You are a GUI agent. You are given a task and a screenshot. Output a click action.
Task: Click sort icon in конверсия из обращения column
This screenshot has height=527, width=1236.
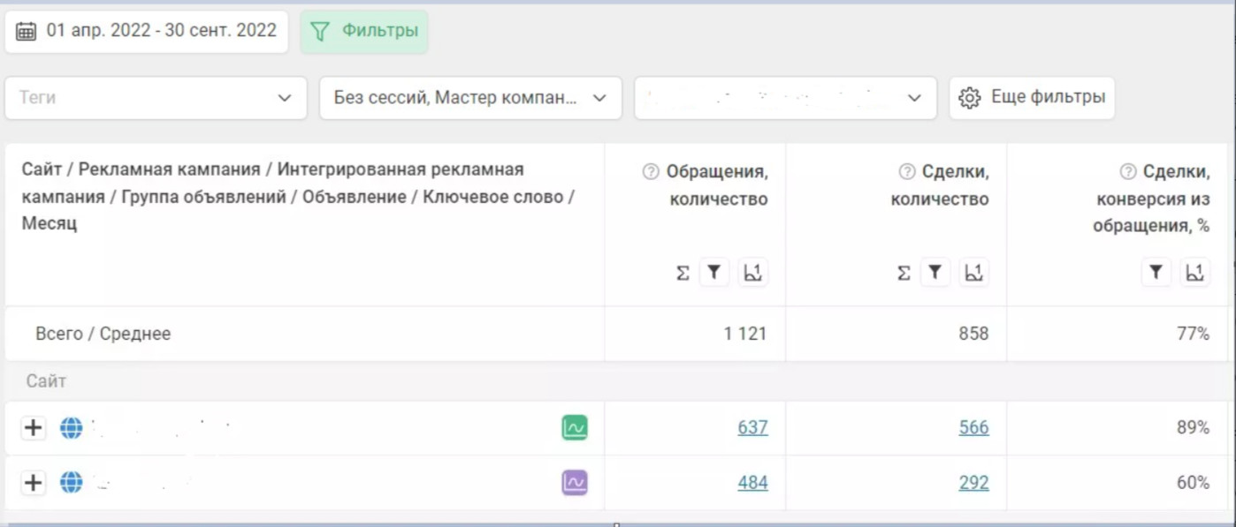click(1195, 273)
